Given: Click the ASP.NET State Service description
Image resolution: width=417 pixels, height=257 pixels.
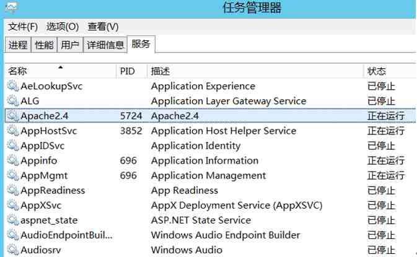Looking at the screenshot, I should click(x=201, y=220).
